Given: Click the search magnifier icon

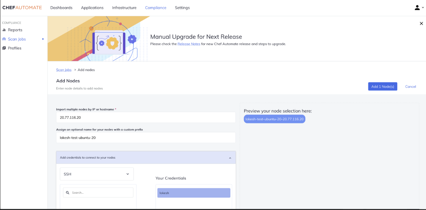Looking at the screenshot, I should click(x=67, y=193).
